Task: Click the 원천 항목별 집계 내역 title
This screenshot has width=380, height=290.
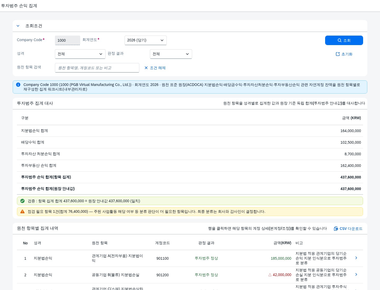Action: (x=37, y=228)
